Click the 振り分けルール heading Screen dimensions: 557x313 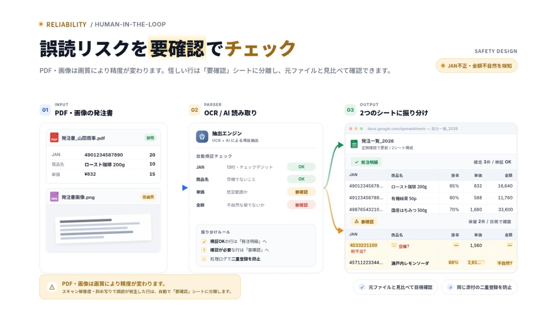pos(215,232)
